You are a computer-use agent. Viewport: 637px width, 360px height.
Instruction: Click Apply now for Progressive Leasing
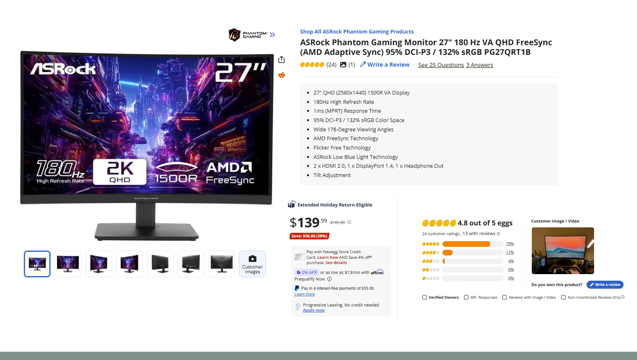[313, 310]
